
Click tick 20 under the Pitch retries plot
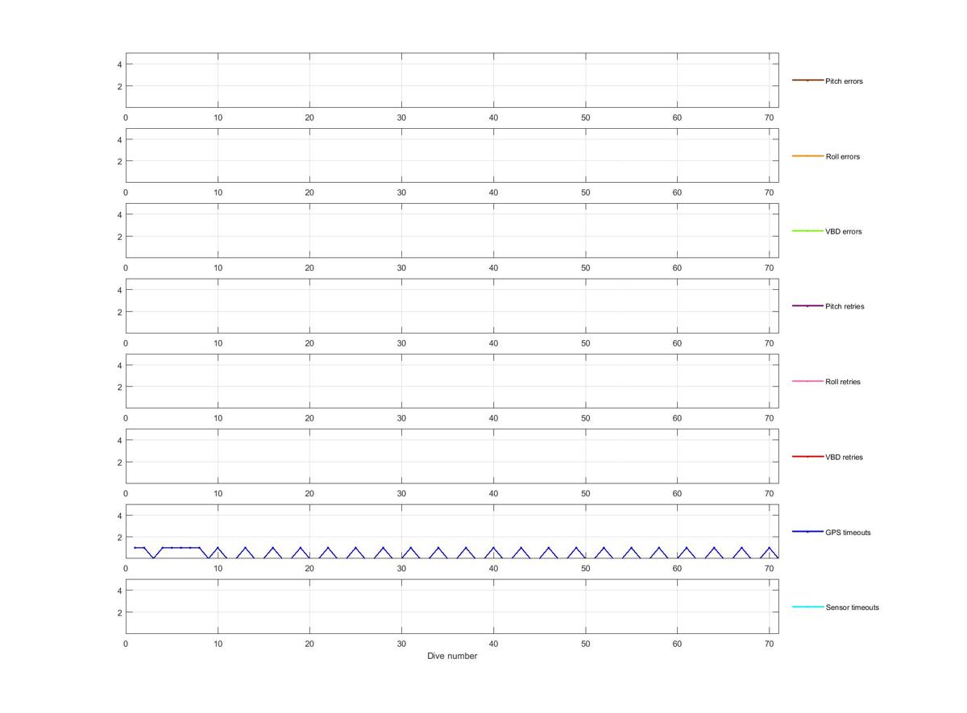coord(309,343)
